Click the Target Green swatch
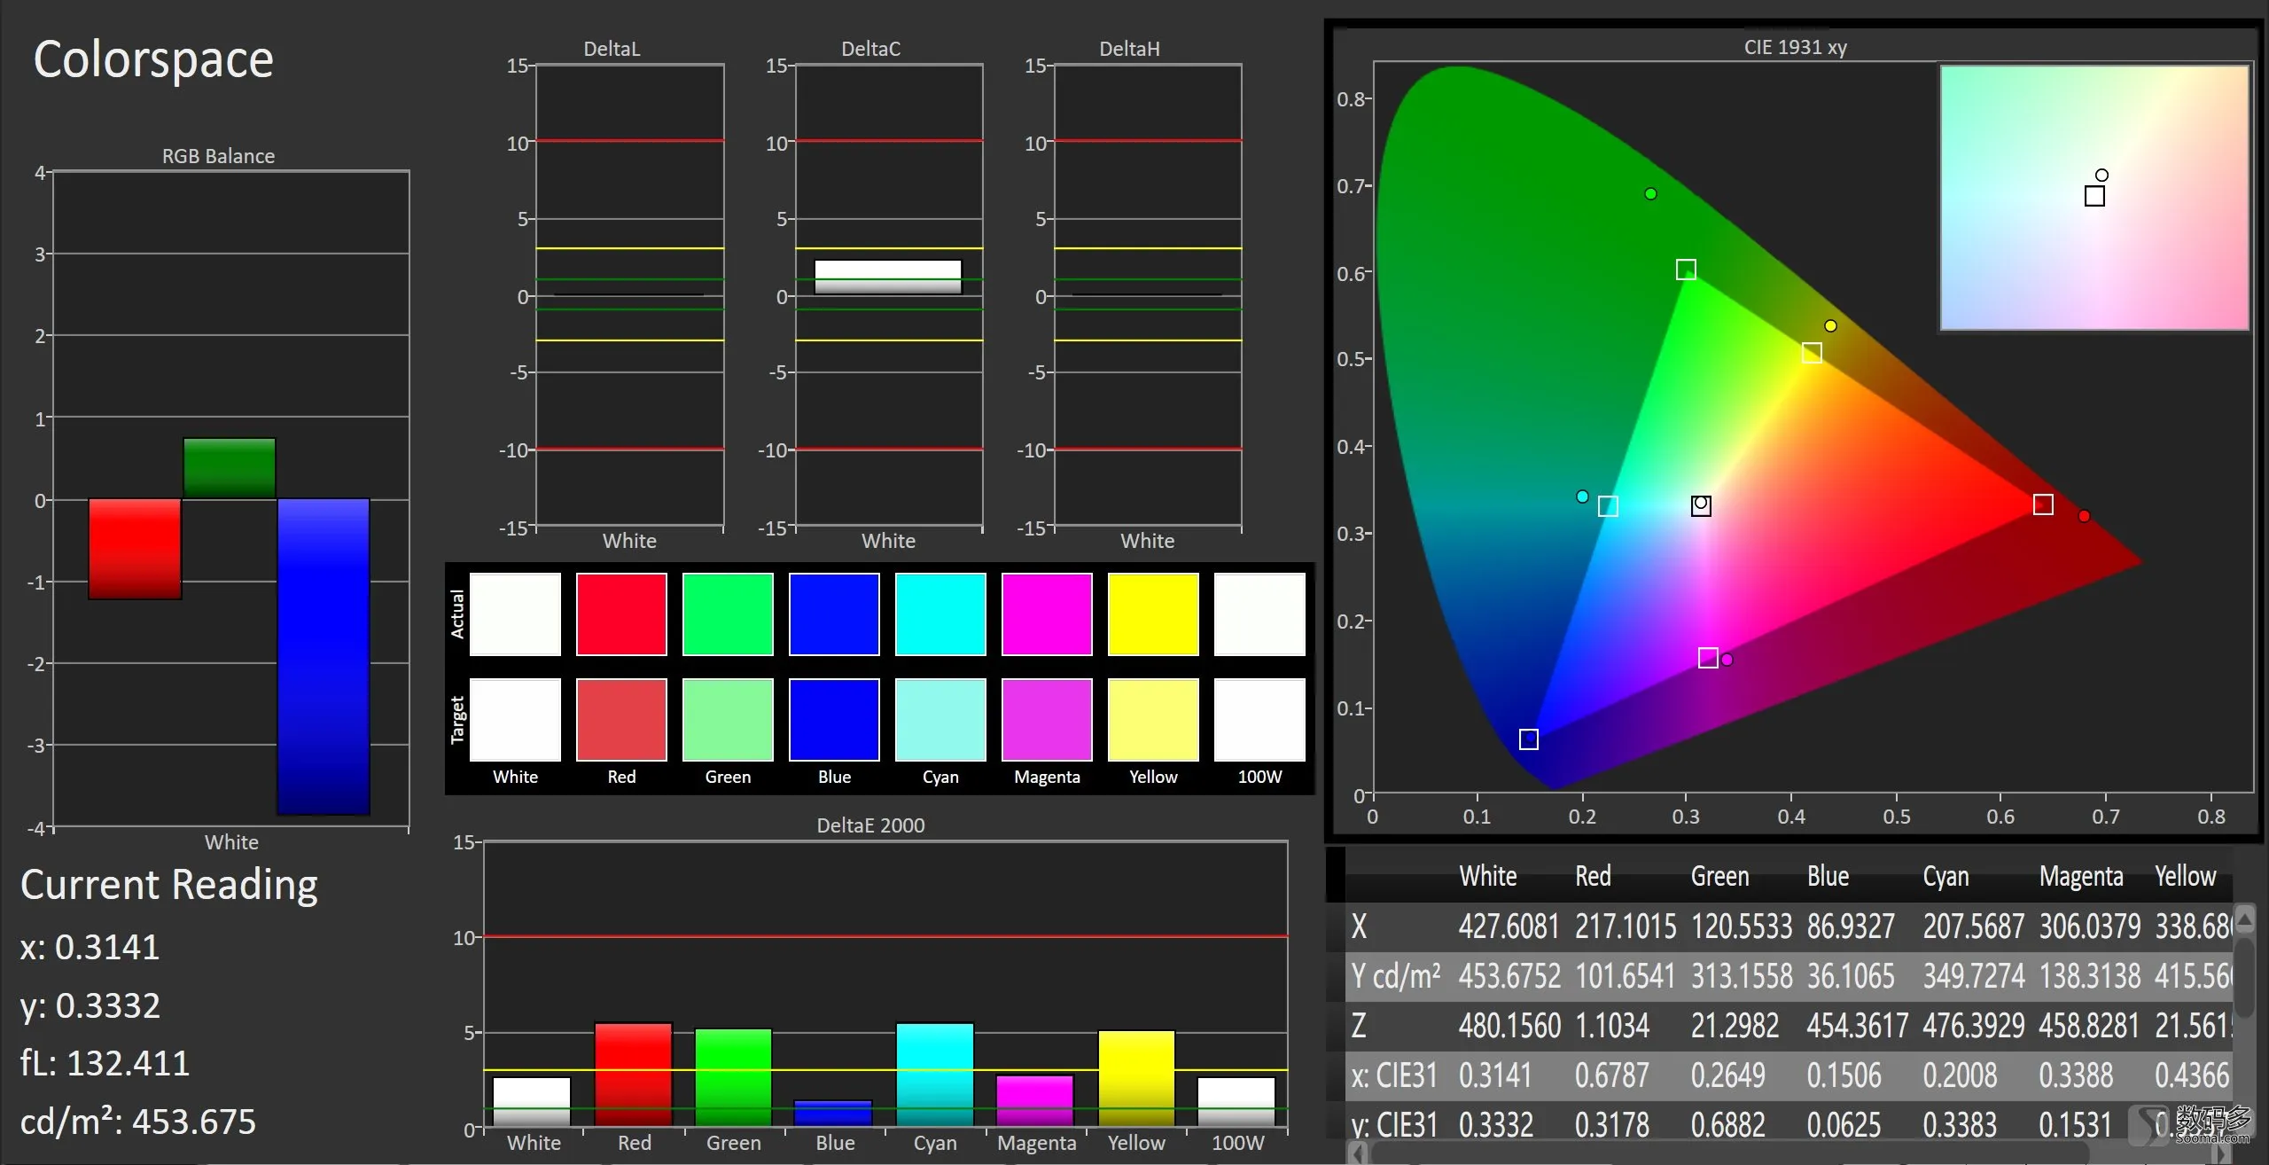This screenshot has height=1165, width=2269. 728,720
